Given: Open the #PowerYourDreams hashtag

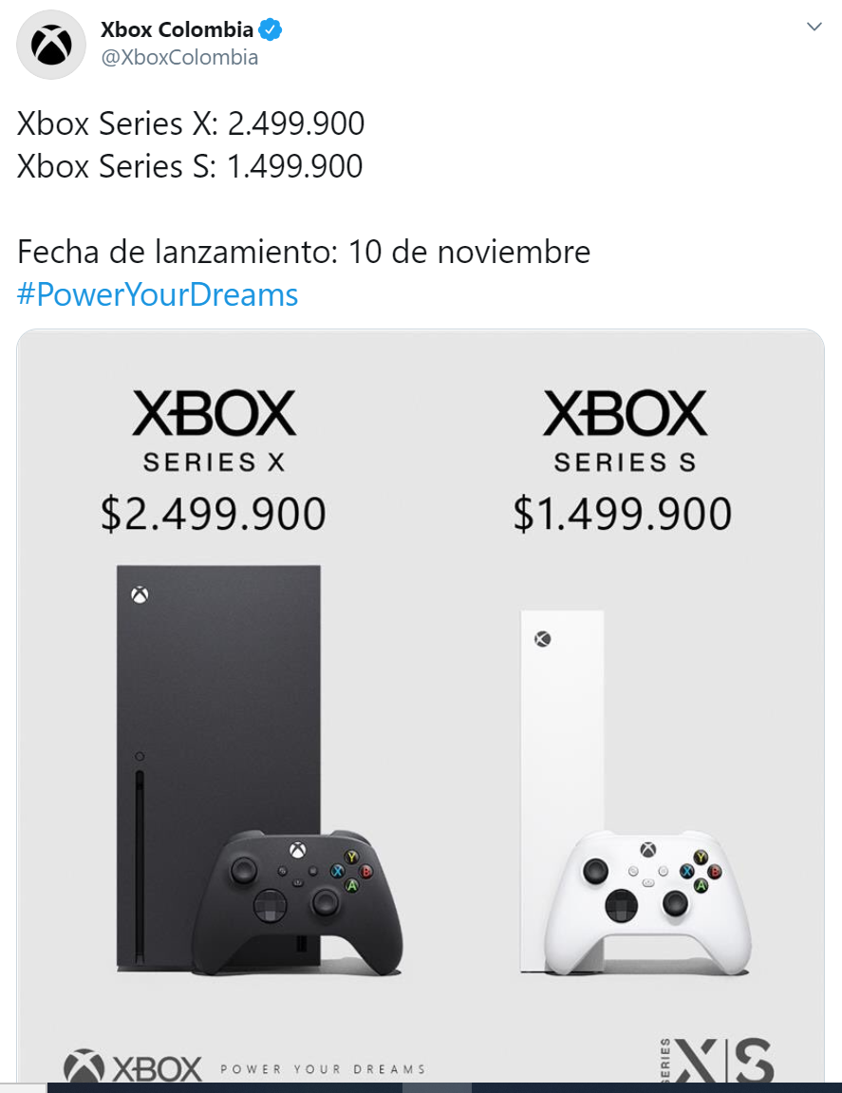Looking at the screenshot, I should click(158, 294).
